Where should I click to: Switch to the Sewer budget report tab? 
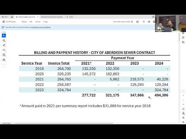(x=27, y=17)
